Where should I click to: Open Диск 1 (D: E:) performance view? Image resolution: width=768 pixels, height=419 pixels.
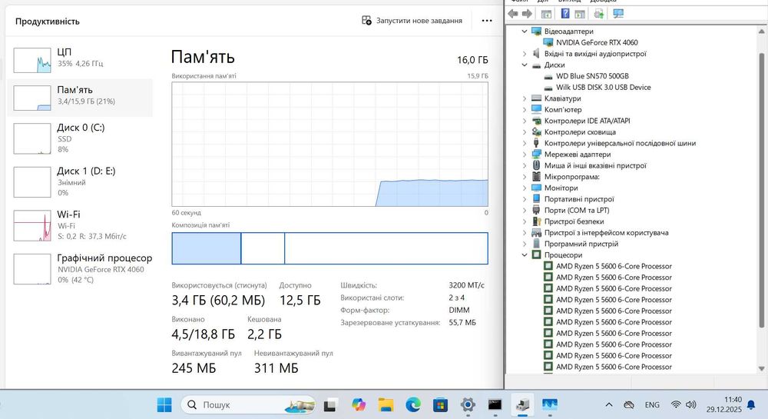(81, 181)
